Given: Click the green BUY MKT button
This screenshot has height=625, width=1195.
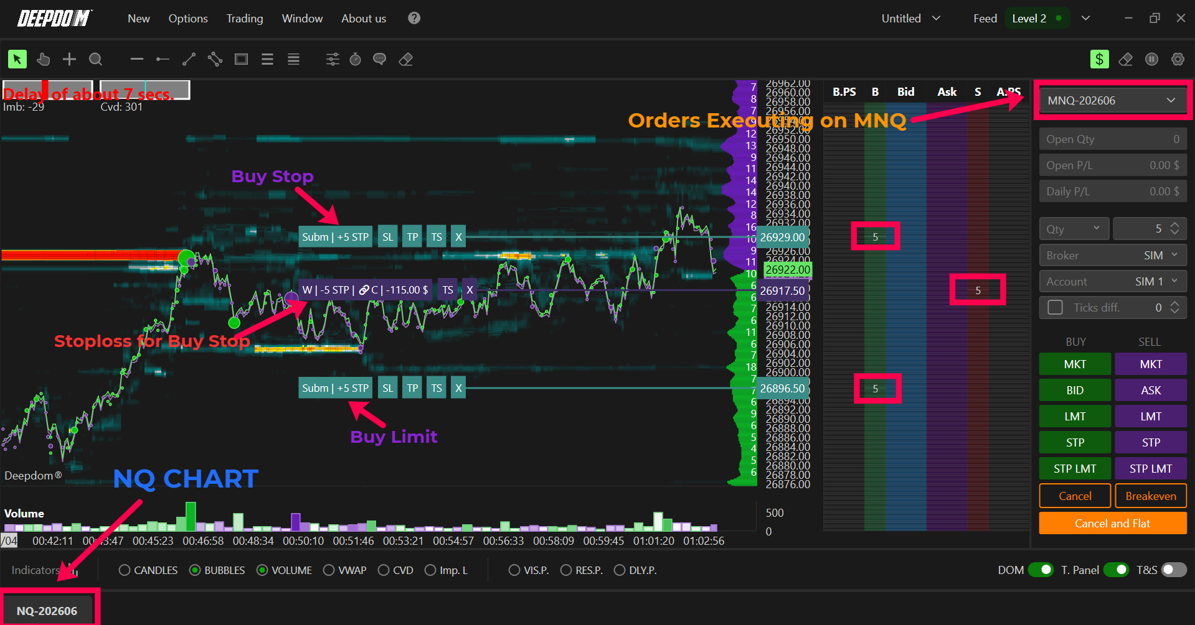Looking at the screenshot, I should tap(1075, 364).
